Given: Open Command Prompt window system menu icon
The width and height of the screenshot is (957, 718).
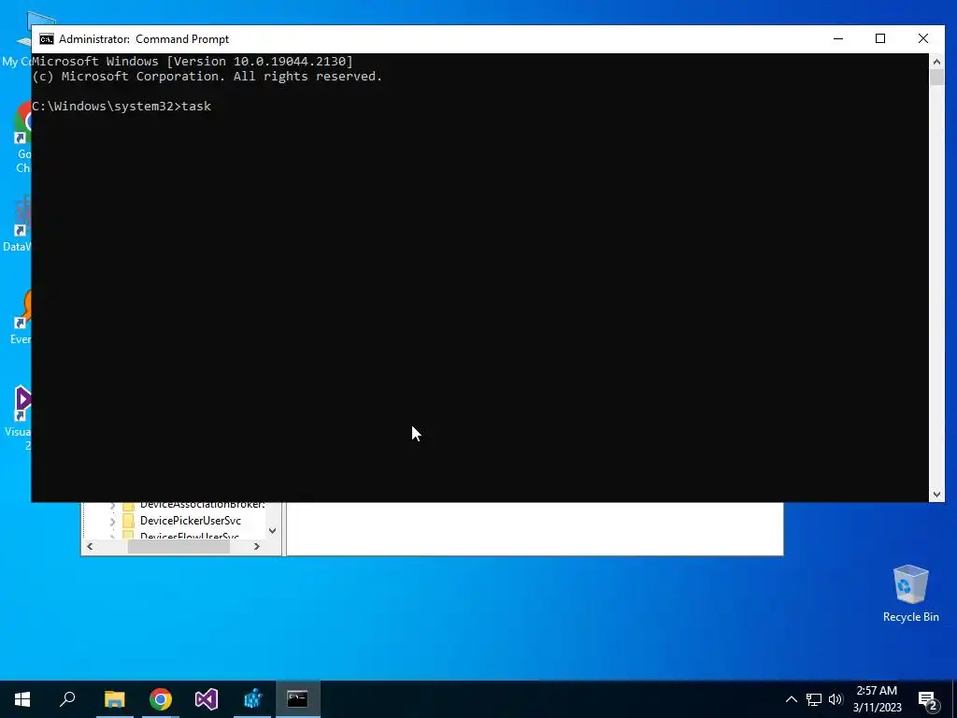Looking at the screenshot, I should pyautogui.click(x=47, y=39).
